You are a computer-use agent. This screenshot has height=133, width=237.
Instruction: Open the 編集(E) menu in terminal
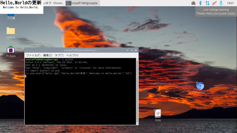coord(47,55)
